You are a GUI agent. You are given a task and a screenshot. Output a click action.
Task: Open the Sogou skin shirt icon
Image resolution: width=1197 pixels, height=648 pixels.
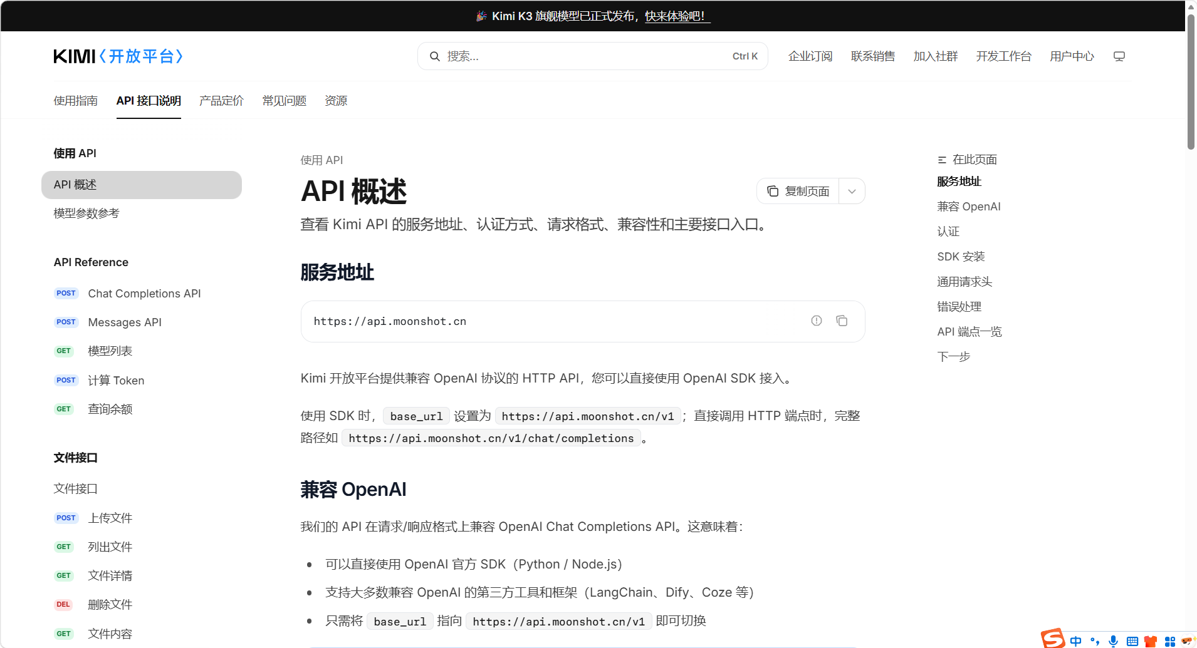pos(1151,641)
